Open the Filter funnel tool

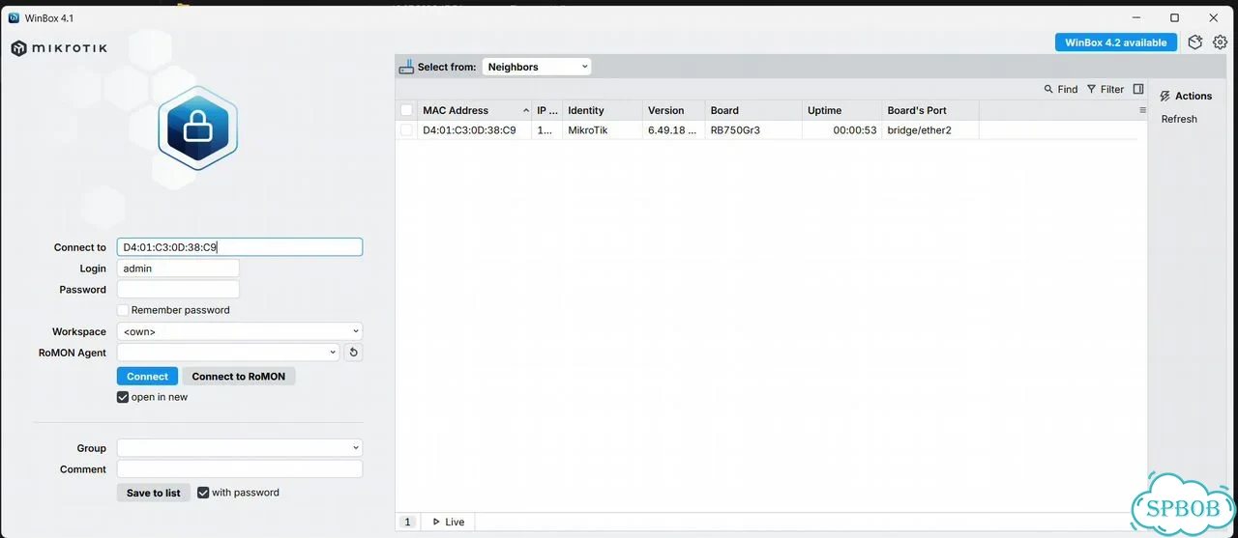pos(1092,89)
